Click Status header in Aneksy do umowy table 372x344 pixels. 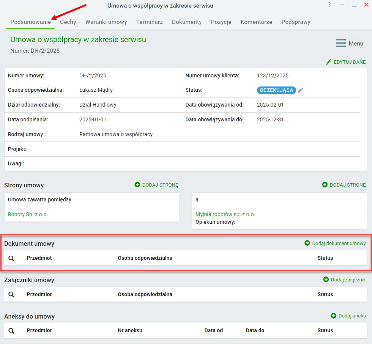coord(325,330)
